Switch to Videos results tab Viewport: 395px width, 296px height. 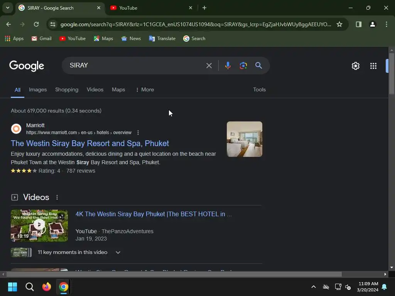95,89
